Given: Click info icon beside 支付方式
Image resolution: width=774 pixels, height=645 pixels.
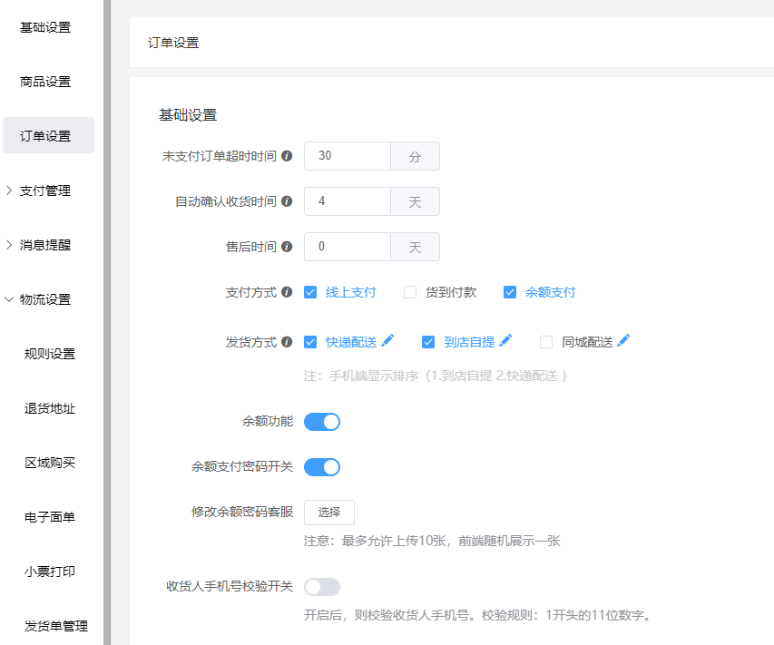Looking at the screenshot, I should click(x=287, y=292).
